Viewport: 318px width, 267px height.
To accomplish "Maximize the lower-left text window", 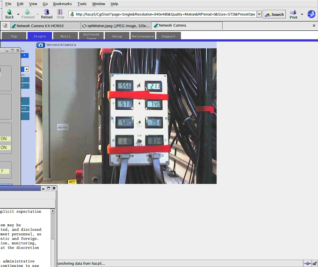I will pyautogui.click(x=49, y=188).
